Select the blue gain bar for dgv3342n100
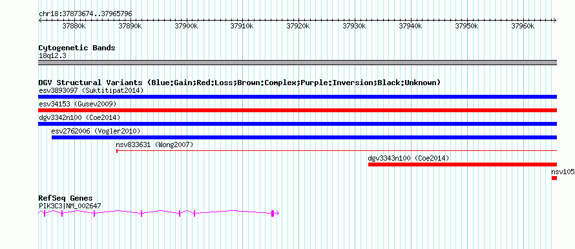This screenshot has width=575, height=249. coord(297,124)
